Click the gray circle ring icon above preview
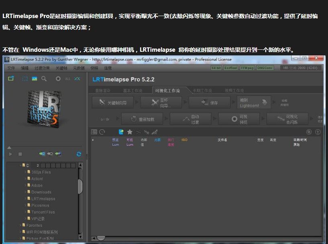 click(58, 79)
